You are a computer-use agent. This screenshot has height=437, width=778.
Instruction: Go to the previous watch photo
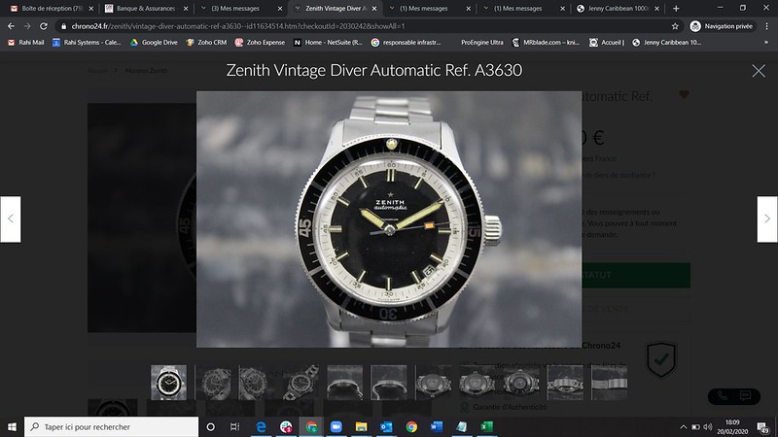[x=11, y=219]
